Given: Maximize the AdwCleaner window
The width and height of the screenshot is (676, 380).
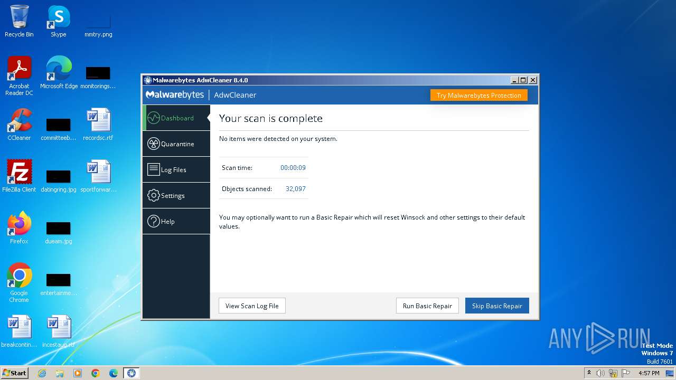Looking at the screenshot, I should [x=523, y=80].
